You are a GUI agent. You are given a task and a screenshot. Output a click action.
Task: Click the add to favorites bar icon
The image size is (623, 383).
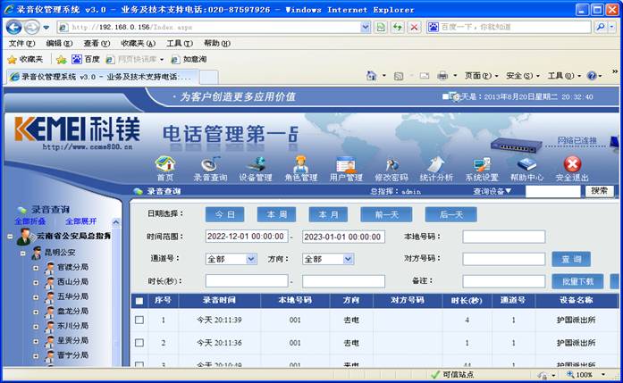(x=61, y=60)
